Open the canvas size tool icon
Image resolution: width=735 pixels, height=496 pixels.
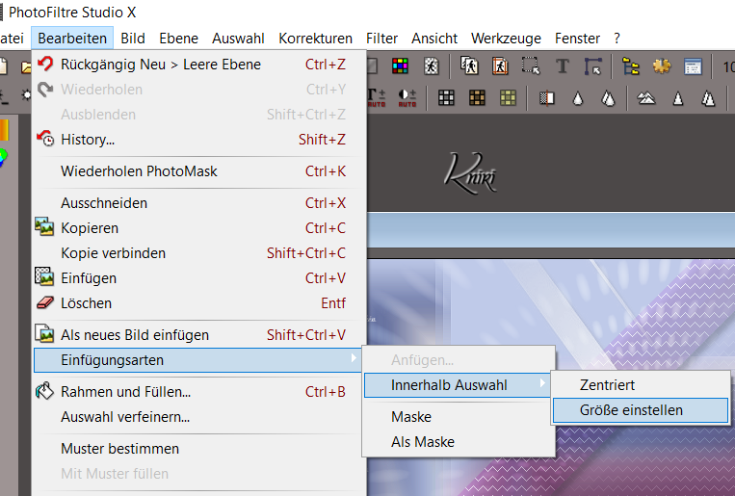[x=500, y=66]
